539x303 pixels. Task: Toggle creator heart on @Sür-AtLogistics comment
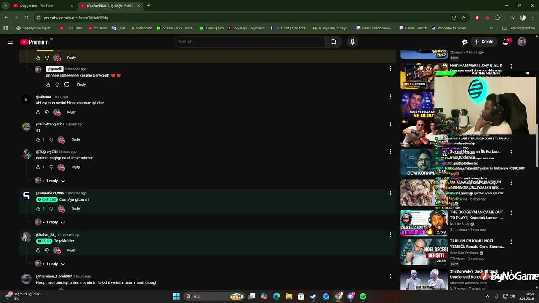[x=61, y=140]
